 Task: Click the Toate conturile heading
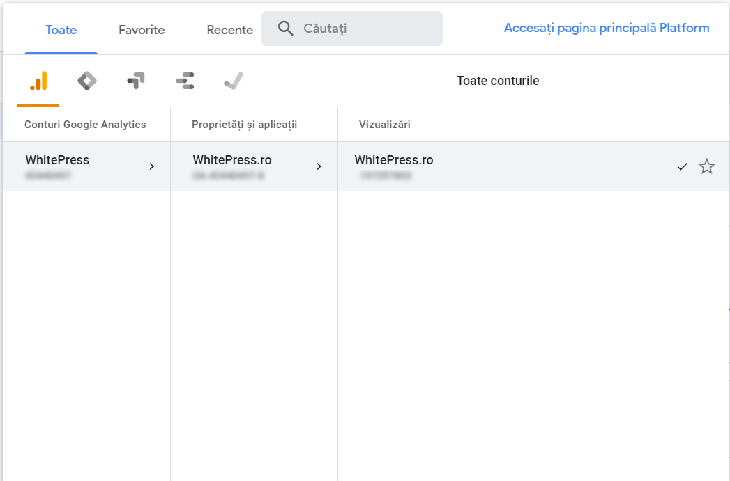click(x=498, y=81)
